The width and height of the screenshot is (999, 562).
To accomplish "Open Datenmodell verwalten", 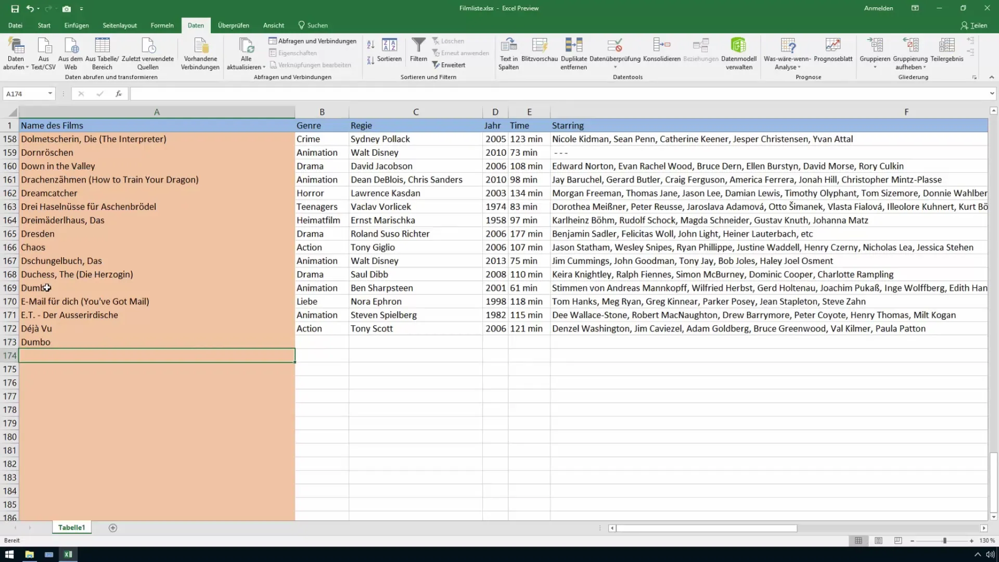I will pyautogui.click(x=739, y=54).
